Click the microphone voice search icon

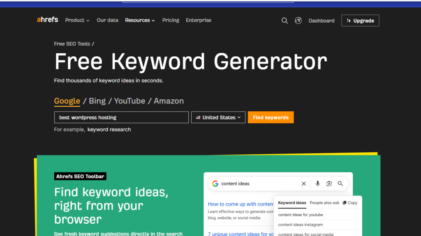318,183
